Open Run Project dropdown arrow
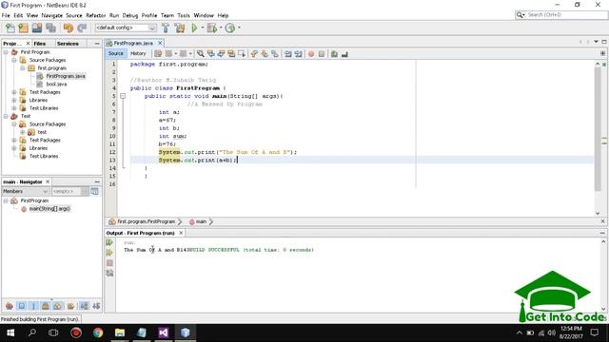Screen dimensions: 609x342 (203, 28)
